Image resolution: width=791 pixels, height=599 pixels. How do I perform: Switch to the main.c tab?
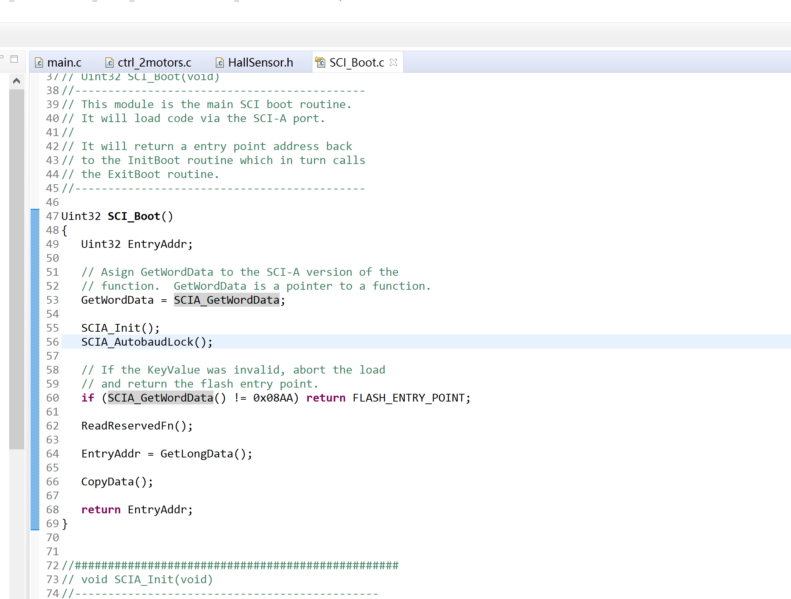(64, 63)
